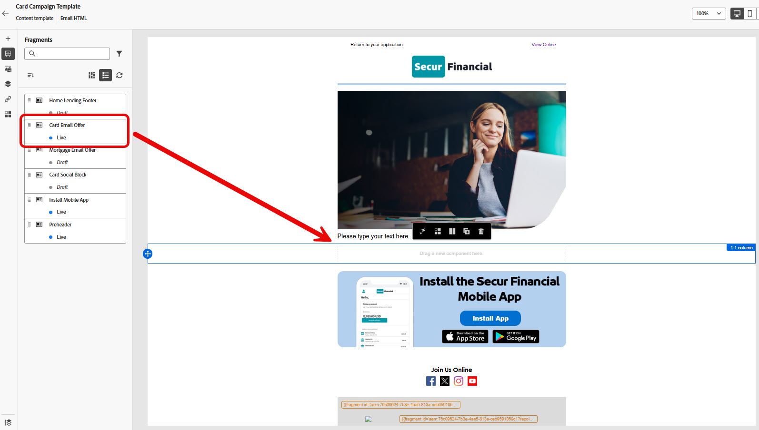The height and width of the screenshot is (430, 759).
Task: Click the blue move handle of the column
Action: [x=148, y=254]
